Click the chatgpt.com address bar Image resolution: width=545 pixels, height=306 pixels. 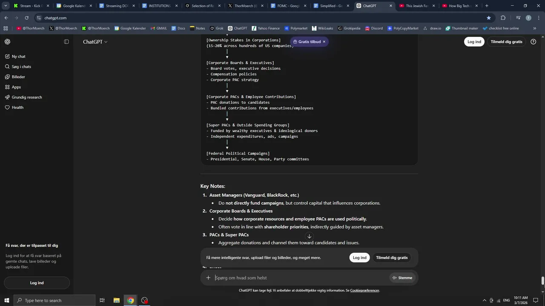click(260, 18)
